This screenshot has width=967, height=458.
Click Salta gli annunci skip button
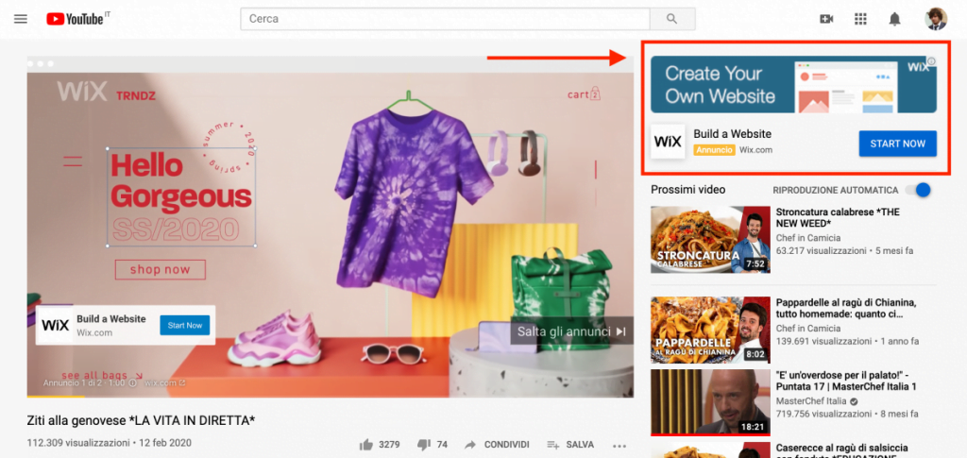click(x=571, y=331)
